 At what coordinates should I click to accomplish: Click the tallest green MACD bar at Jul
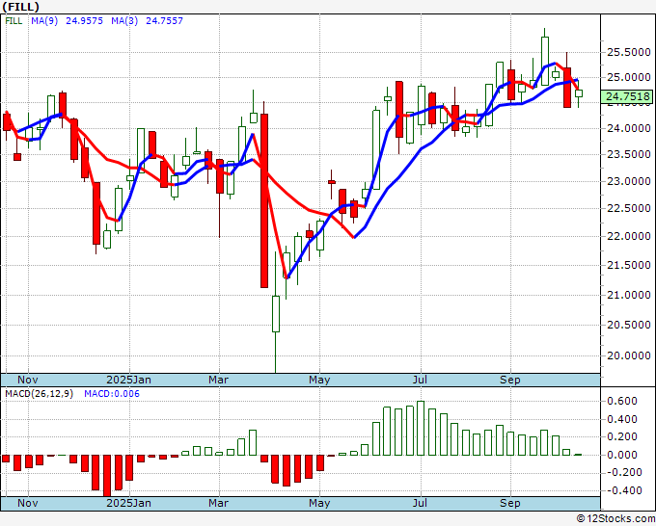pyautogui.click(x=421, y=429)
